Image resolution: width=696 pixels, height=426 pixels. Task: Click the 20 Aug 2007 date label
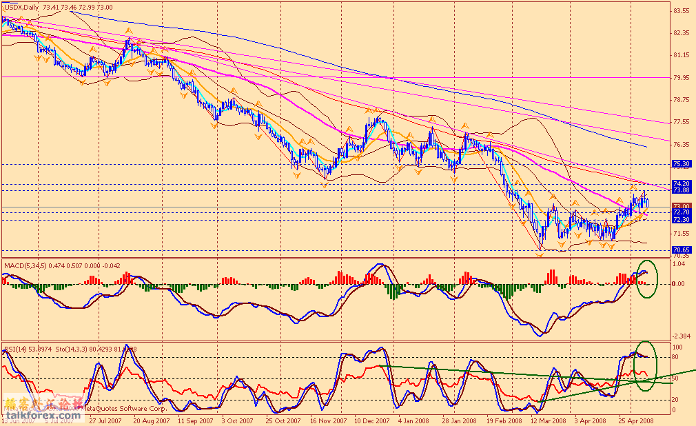click(152, 420)
